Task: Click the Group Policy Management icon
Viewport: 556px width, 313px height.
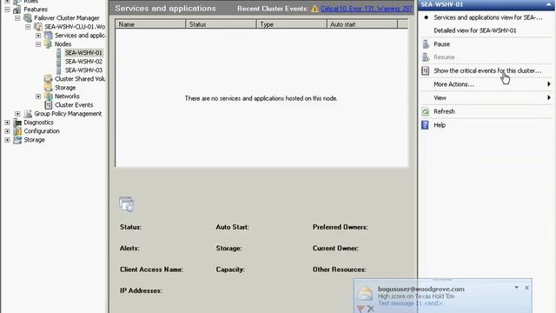Action: pyautogui.click(x=28, y=114)
